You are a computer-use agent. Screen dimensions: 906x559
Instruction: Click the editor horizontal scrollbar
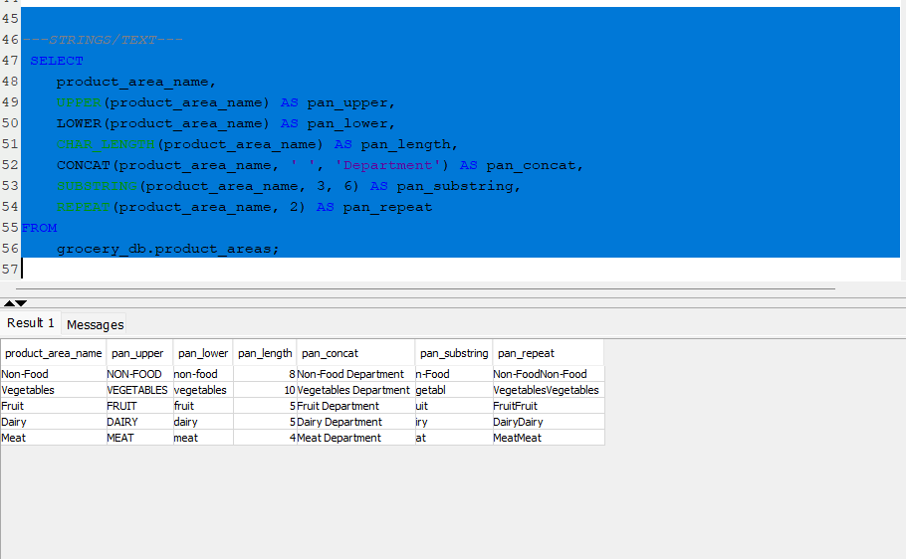tap(425, 288)
